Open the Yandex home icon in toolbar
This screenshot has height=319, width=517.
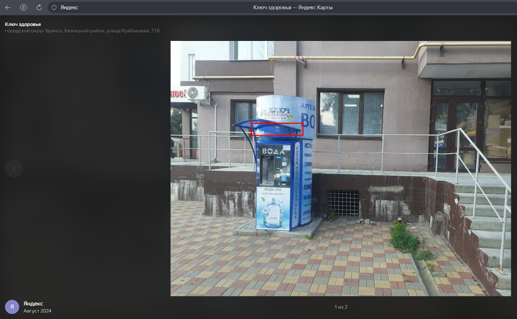click(23, 7)
